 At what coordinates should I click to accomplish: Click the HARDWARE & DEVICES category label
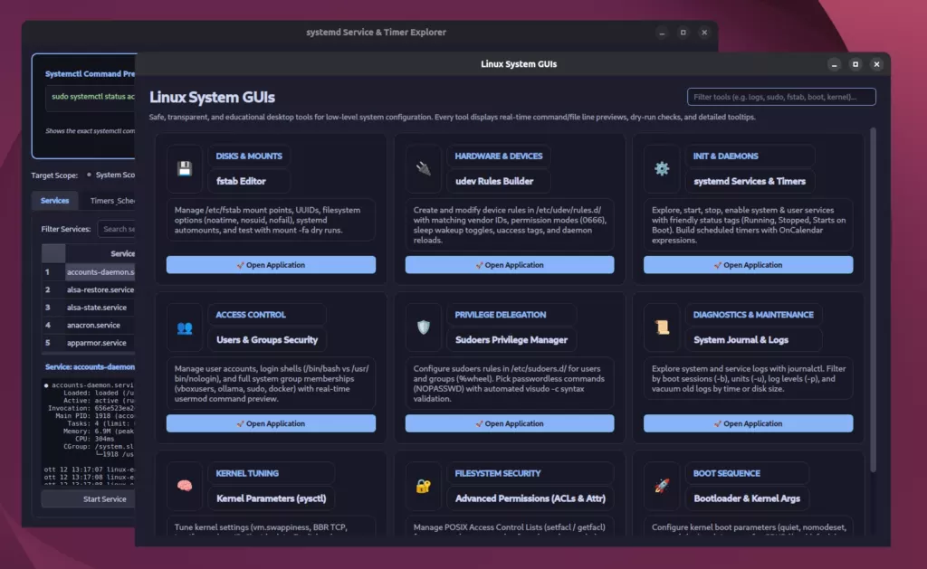coord(499,156)
